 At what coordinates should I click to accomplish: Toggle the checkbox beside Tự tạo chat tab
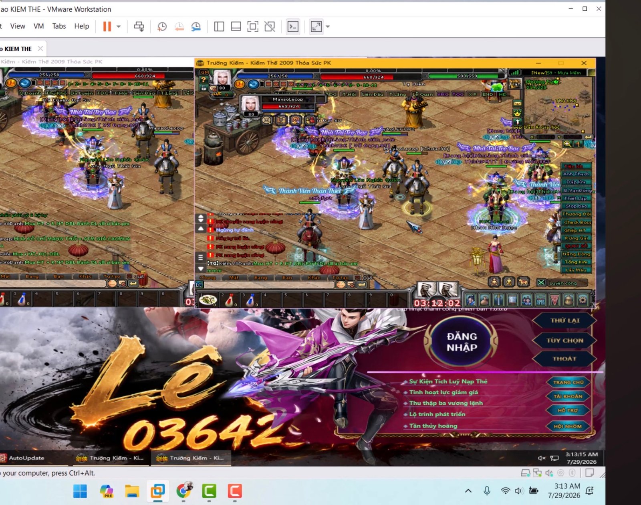[357, 277]
